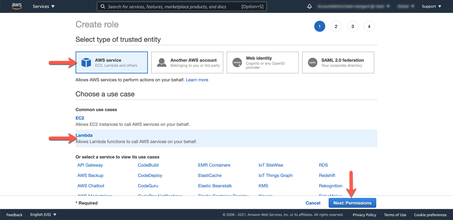Choose the Lambda use case
The image size is (453, 220).
(x=84, y=135)
